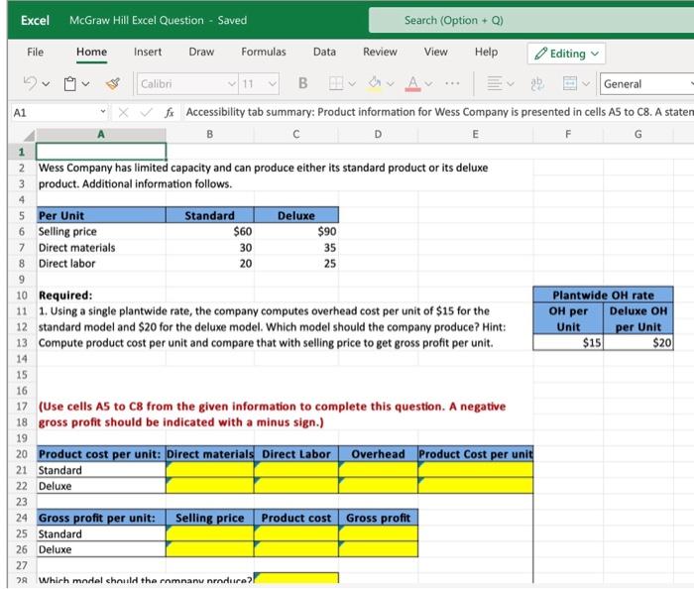Select the 'Per Unit' header cell
The height and width of the screenshot is (589, 694).
point(101,215)
